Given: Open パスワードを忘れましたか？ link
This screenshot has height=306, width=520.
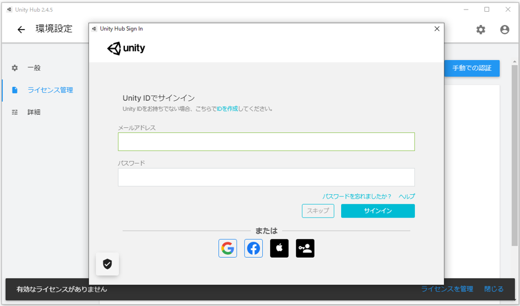Looking at the screenshot, I should coord(357,196).
